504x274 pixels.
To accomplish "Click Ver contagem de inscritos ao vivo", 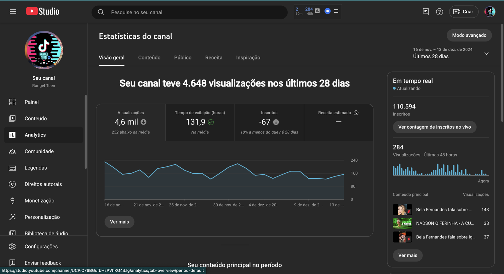I will (434, 127).
